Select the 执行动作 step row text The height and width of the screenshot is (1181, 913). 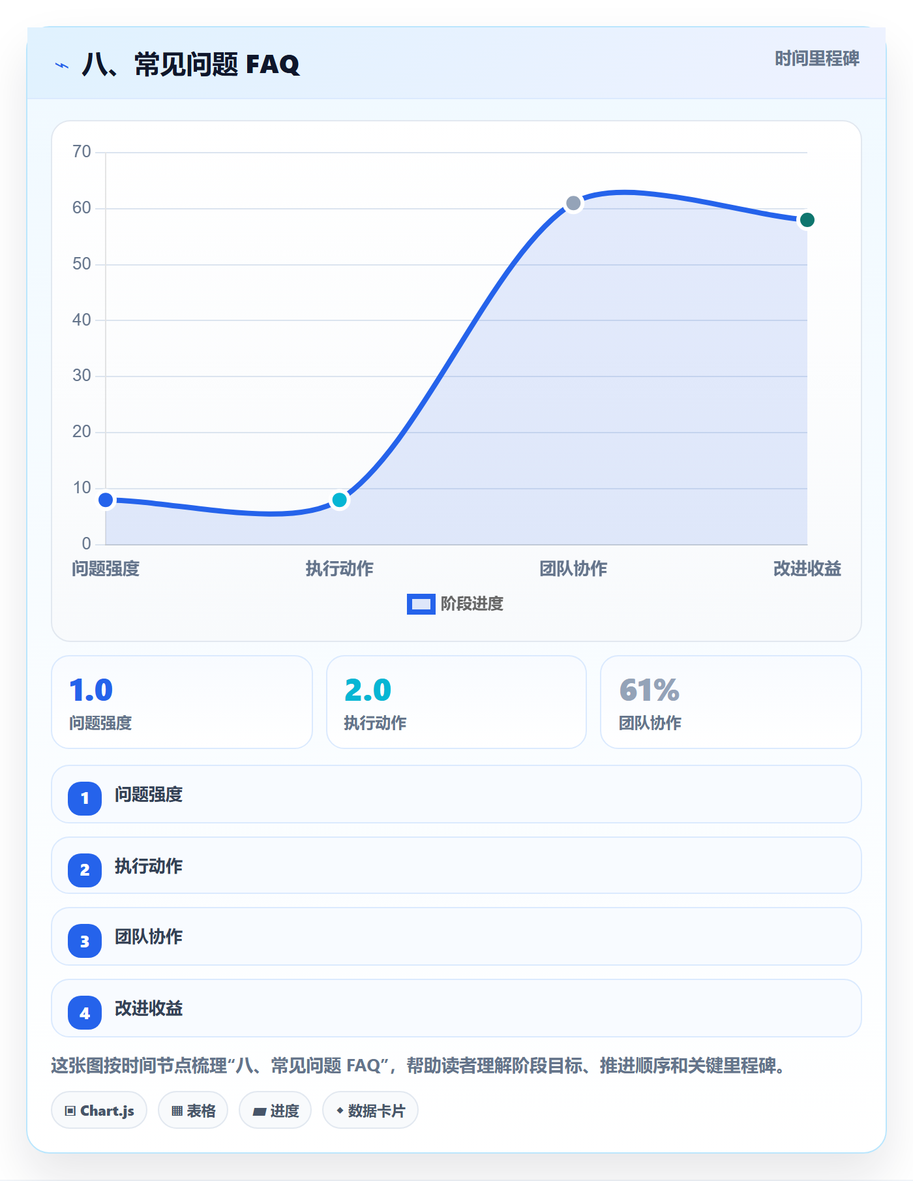click(x=149, y=867)
